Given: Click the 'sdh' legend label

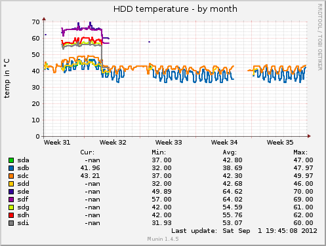Looking at the screenshot, I should pyautogui.click(x=23, y=215).
